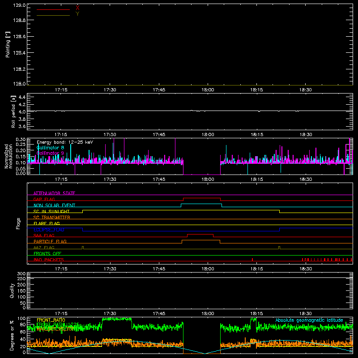
Task: Click the 'GAP_FLAG' label
Action: click(44, 199)
